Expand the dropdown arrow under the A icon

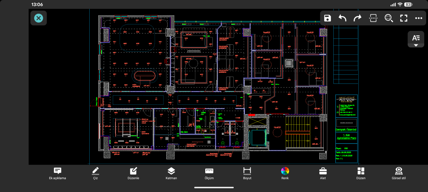point(416,45)
